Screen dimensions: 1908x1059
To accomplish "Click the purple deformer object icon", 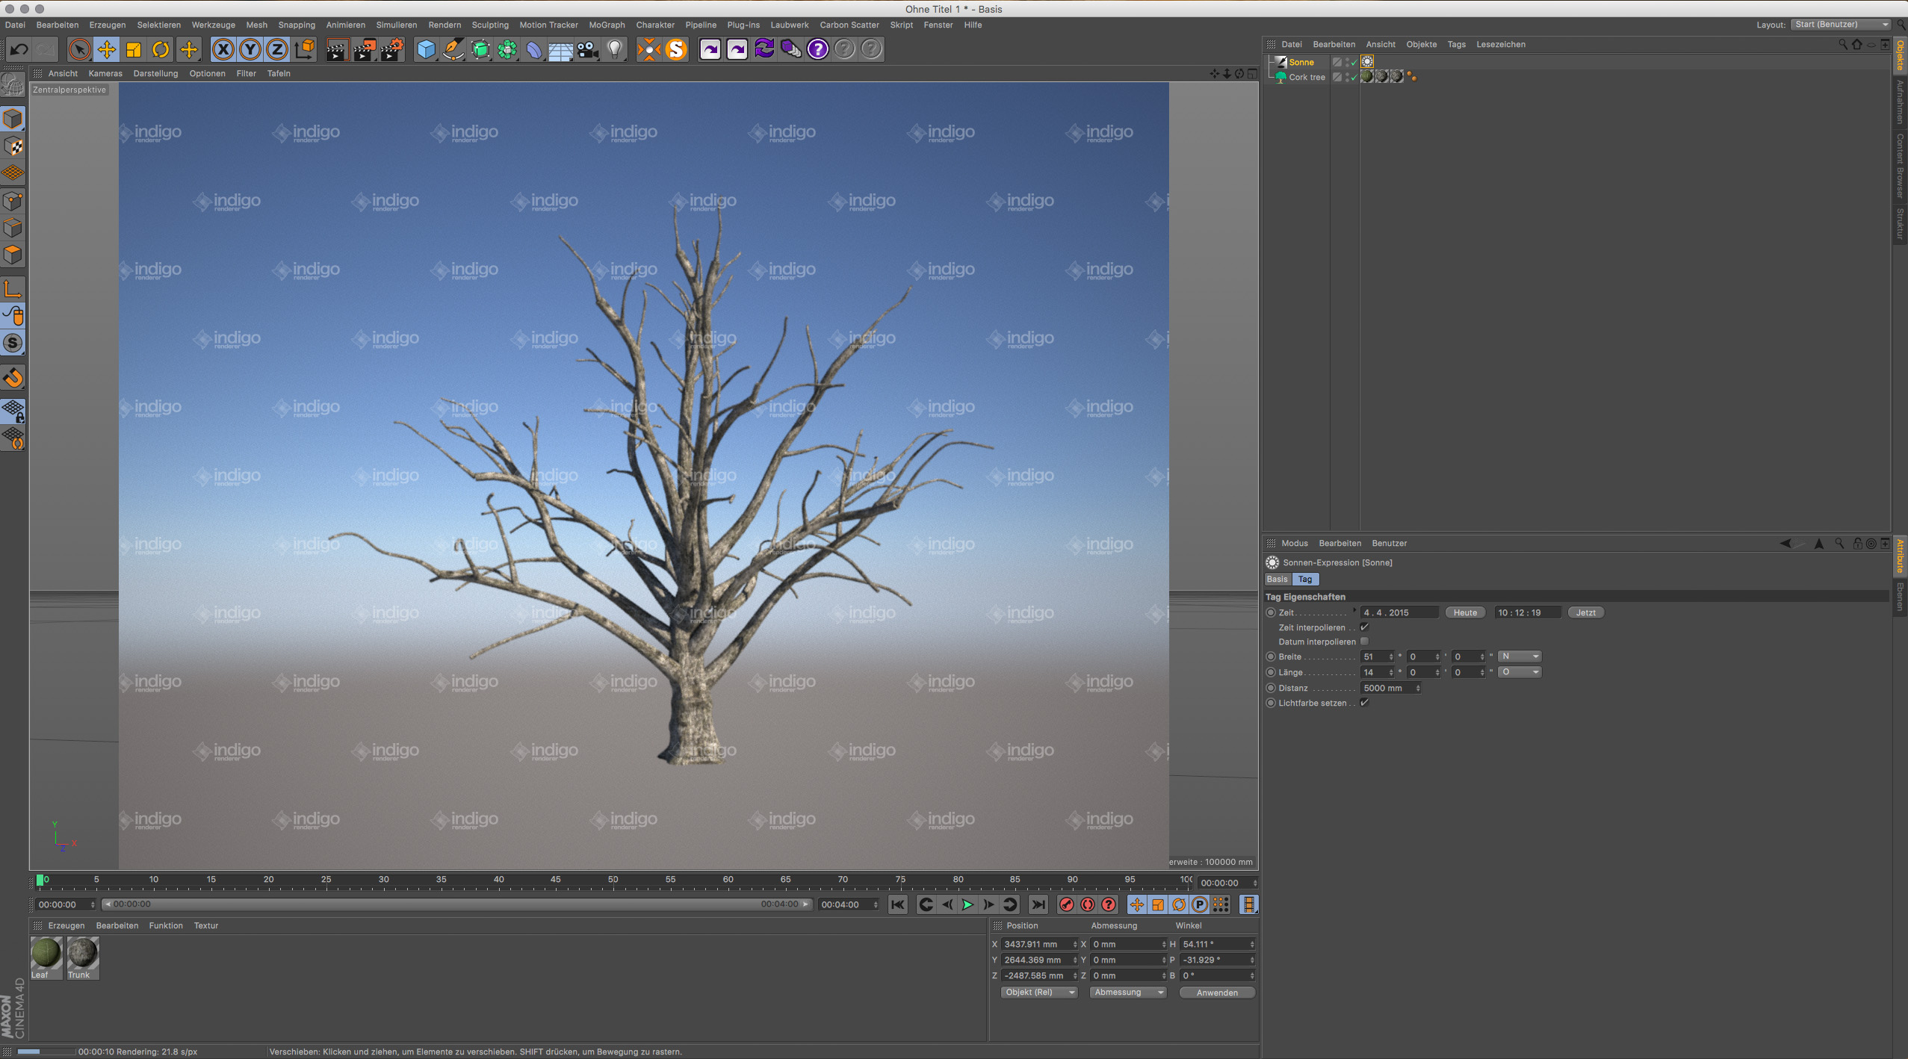I will coord(534,49).
